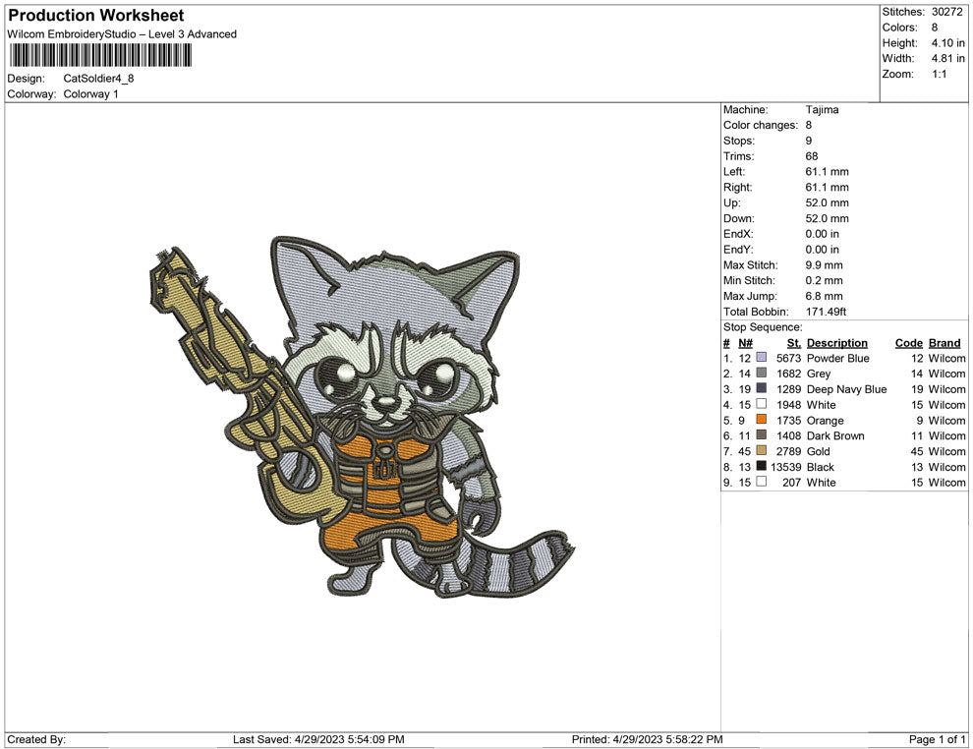Click the Zoom value '1:1'
This screenshot has height=749, width=973.
click(939, 74)
